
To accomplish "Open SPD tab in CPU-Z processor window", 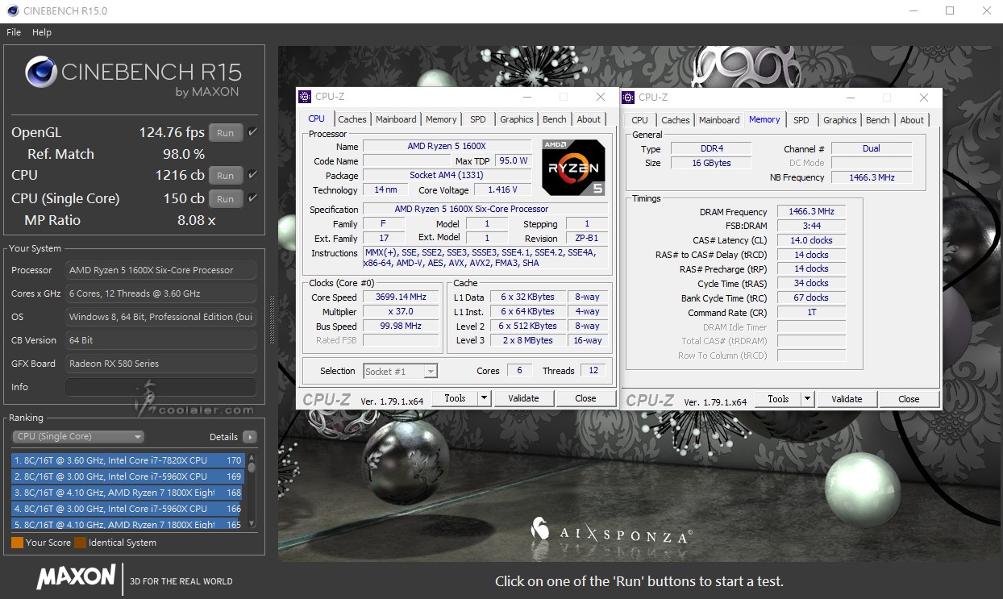I will [478, 119].
